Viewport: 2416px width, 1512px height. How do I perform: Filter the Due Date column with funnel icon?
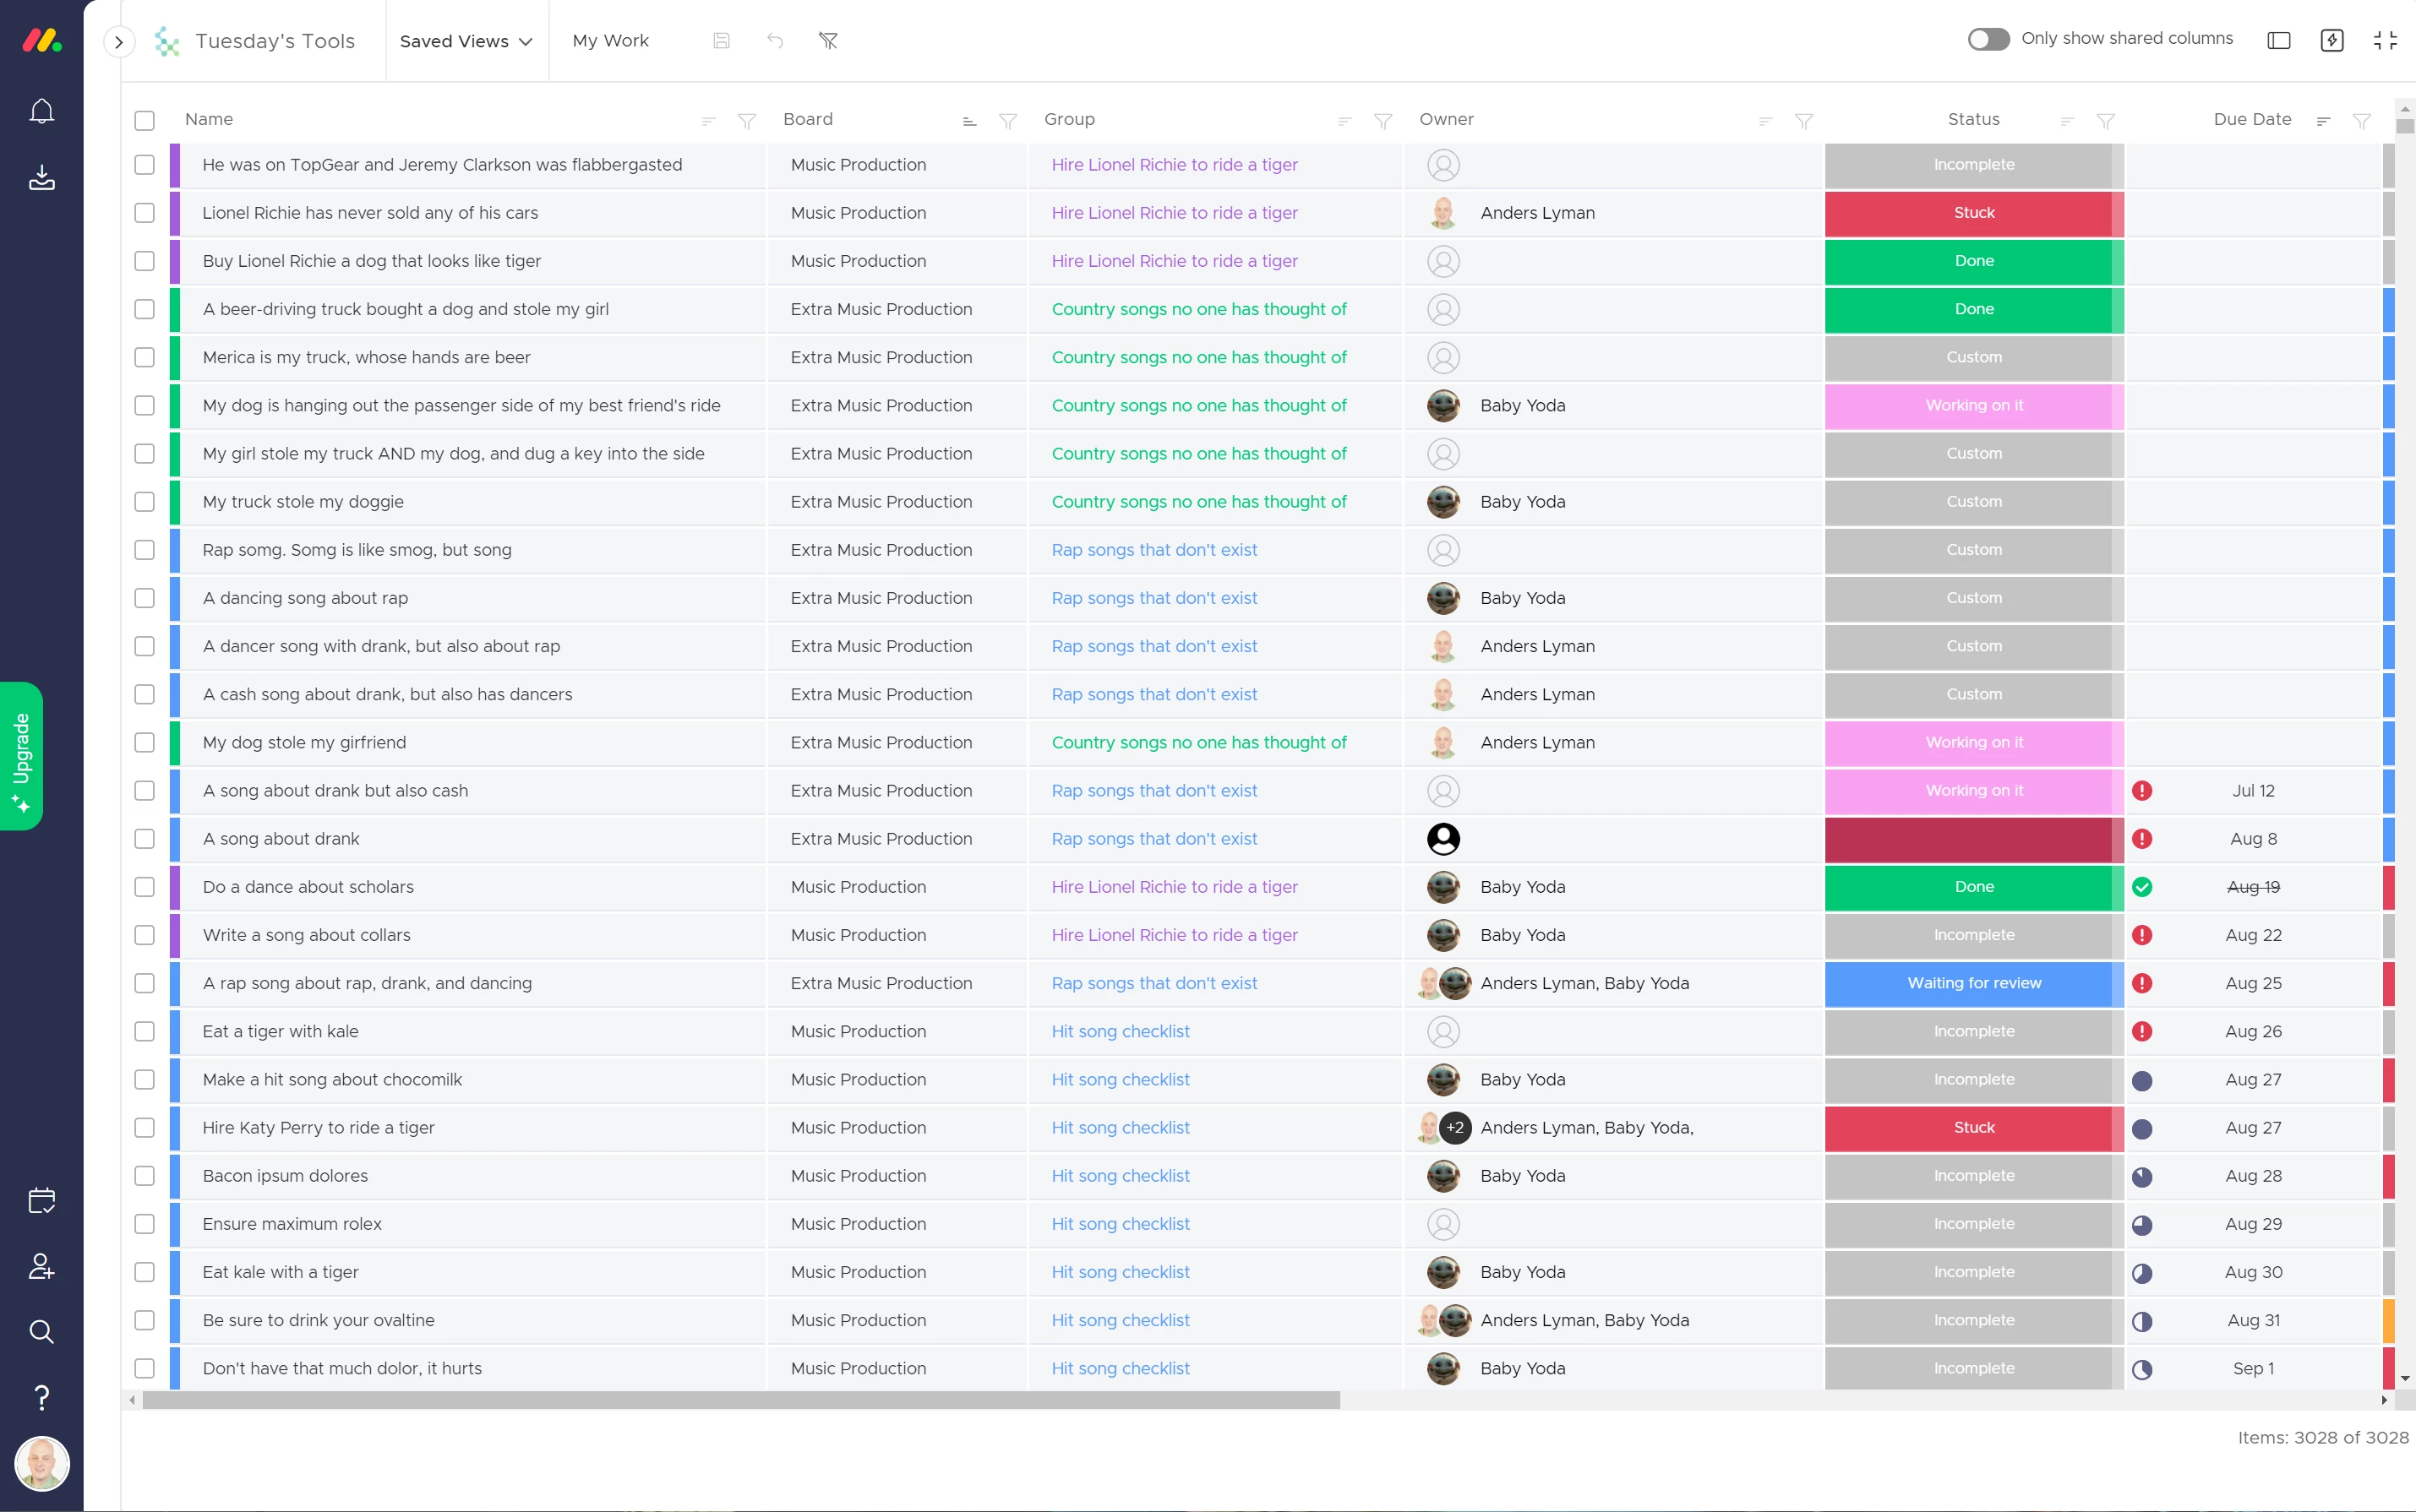(2362, 121)
